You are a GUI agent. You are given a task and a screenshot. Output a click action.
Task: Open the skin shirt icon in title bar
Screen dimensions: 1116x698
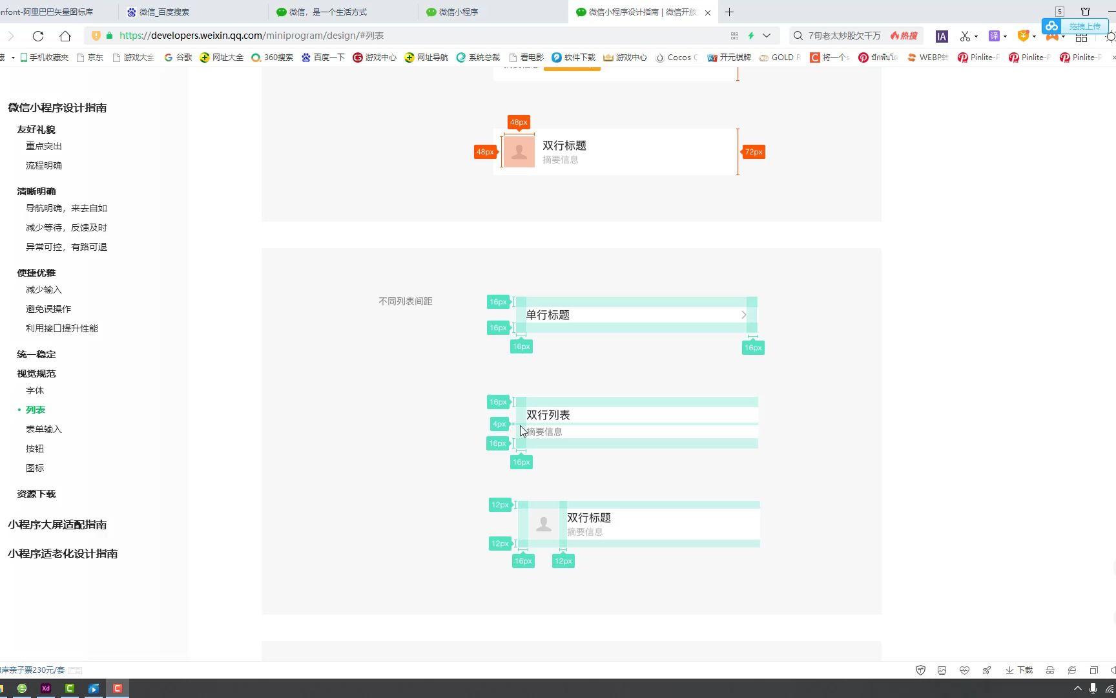[x=1086, y=12]
